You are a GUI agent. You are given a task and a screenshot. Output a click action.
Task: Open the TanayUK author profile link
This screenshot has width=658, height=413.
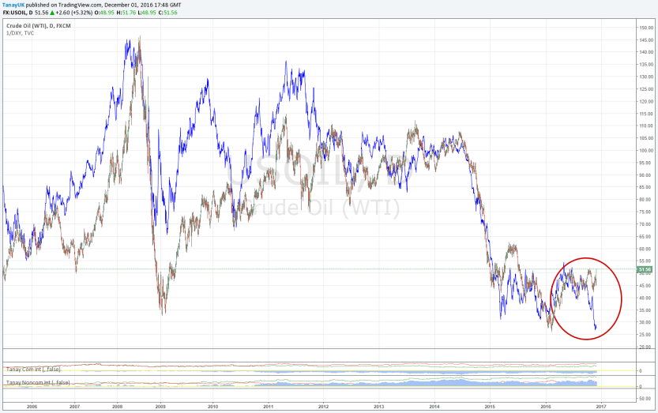tap(13, 5)
